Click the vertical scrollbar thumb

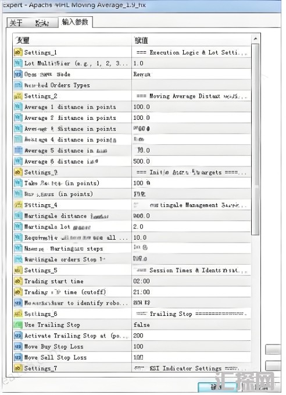click(x=255, y=139)
